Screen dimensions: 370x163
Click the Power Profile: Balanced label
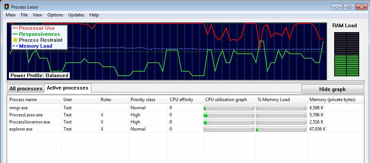(x=40, y=75)
